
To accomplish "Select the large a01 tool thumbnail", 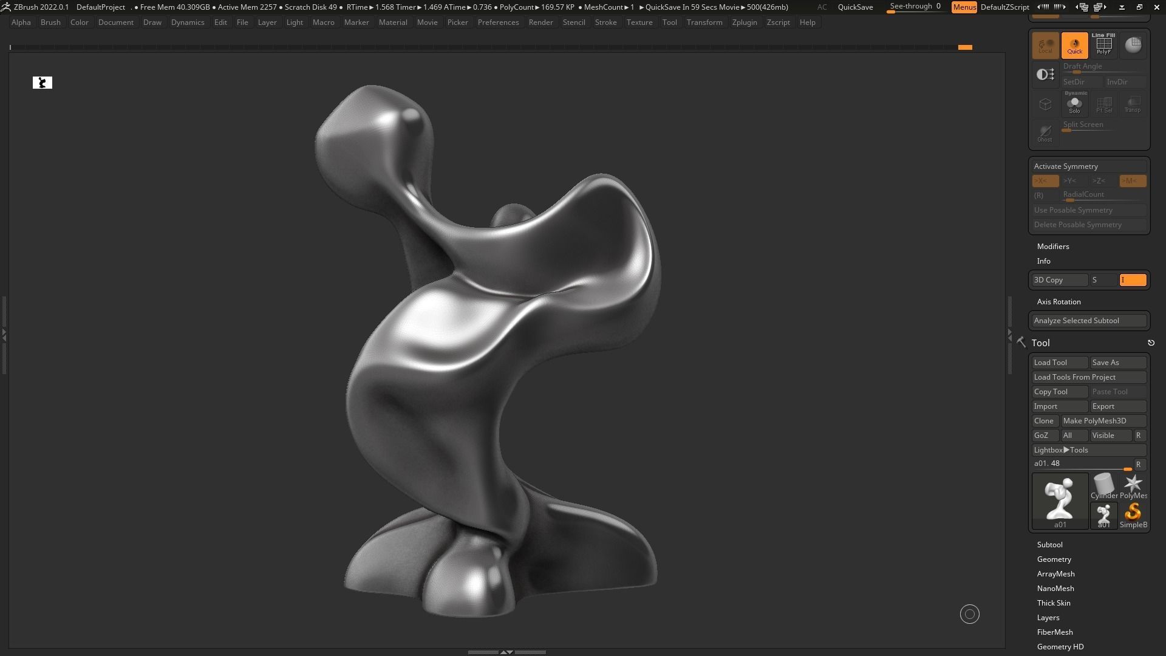I will pyautogui.click(x=1060, y=502).
